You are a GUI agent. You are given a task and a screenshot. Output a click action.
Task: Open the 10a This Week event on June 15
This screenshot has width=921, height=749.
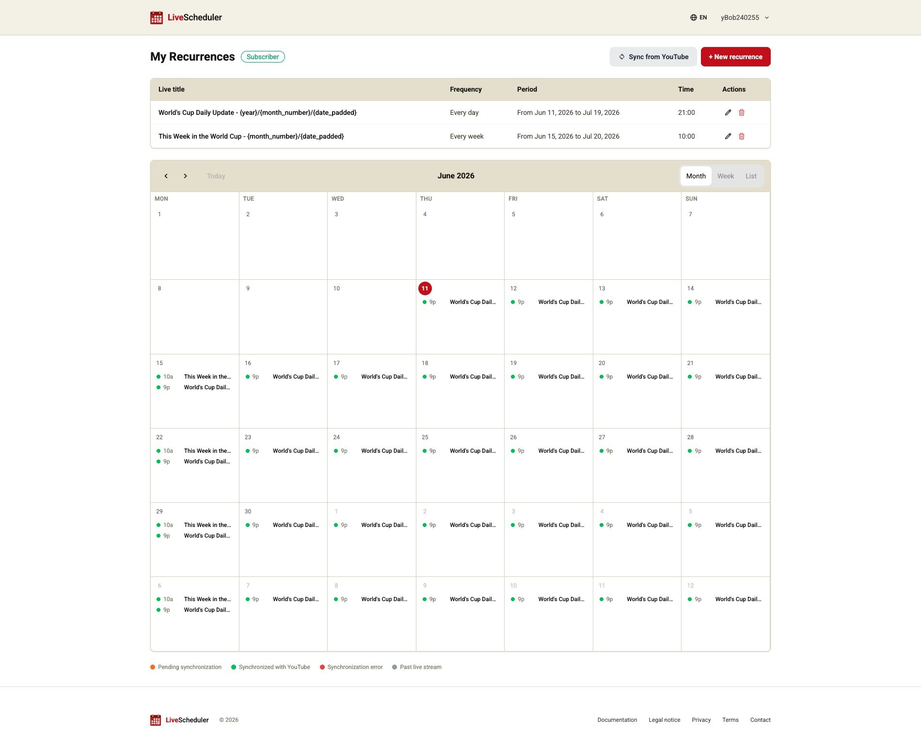coord(194,377)
